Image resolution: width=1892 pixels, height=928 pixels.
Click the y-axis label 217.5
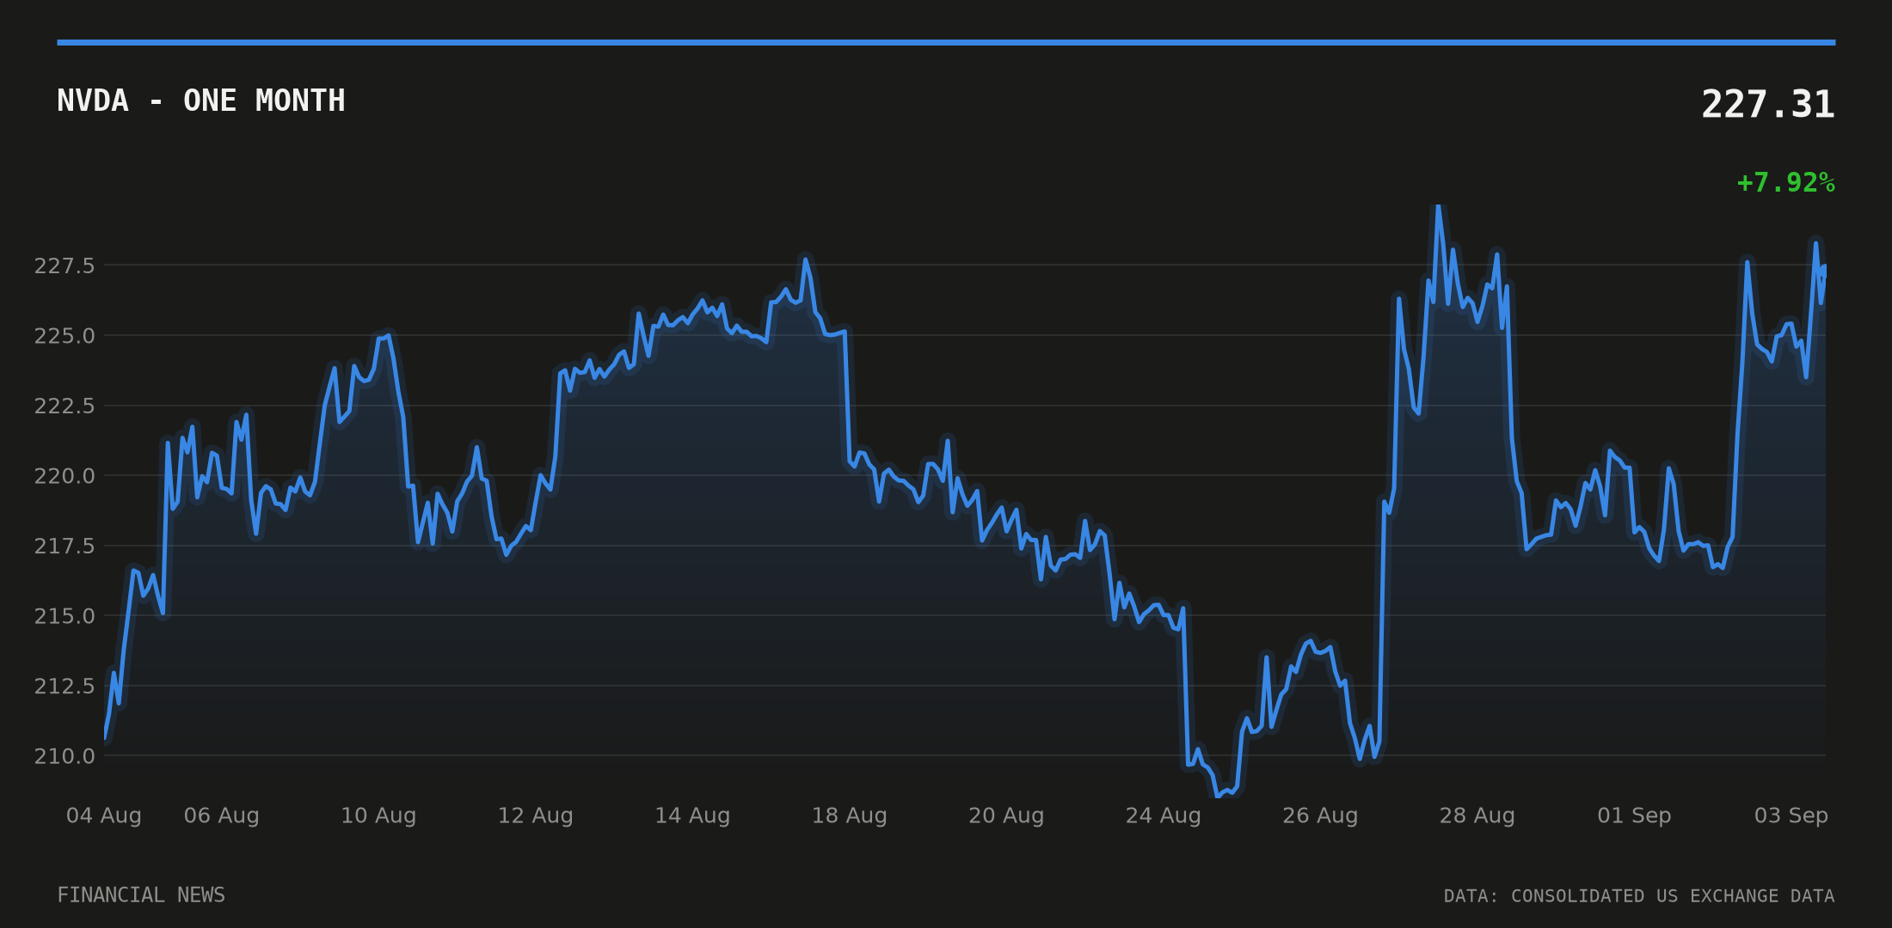64,546
